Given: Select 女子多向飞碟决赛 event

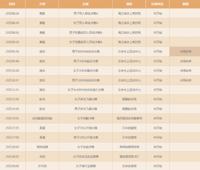Looking at the screenshot, I should [x=86, y=99].
